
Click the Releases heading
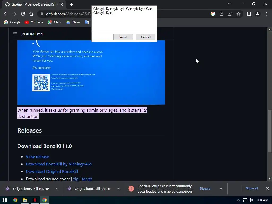click(29, 130)
